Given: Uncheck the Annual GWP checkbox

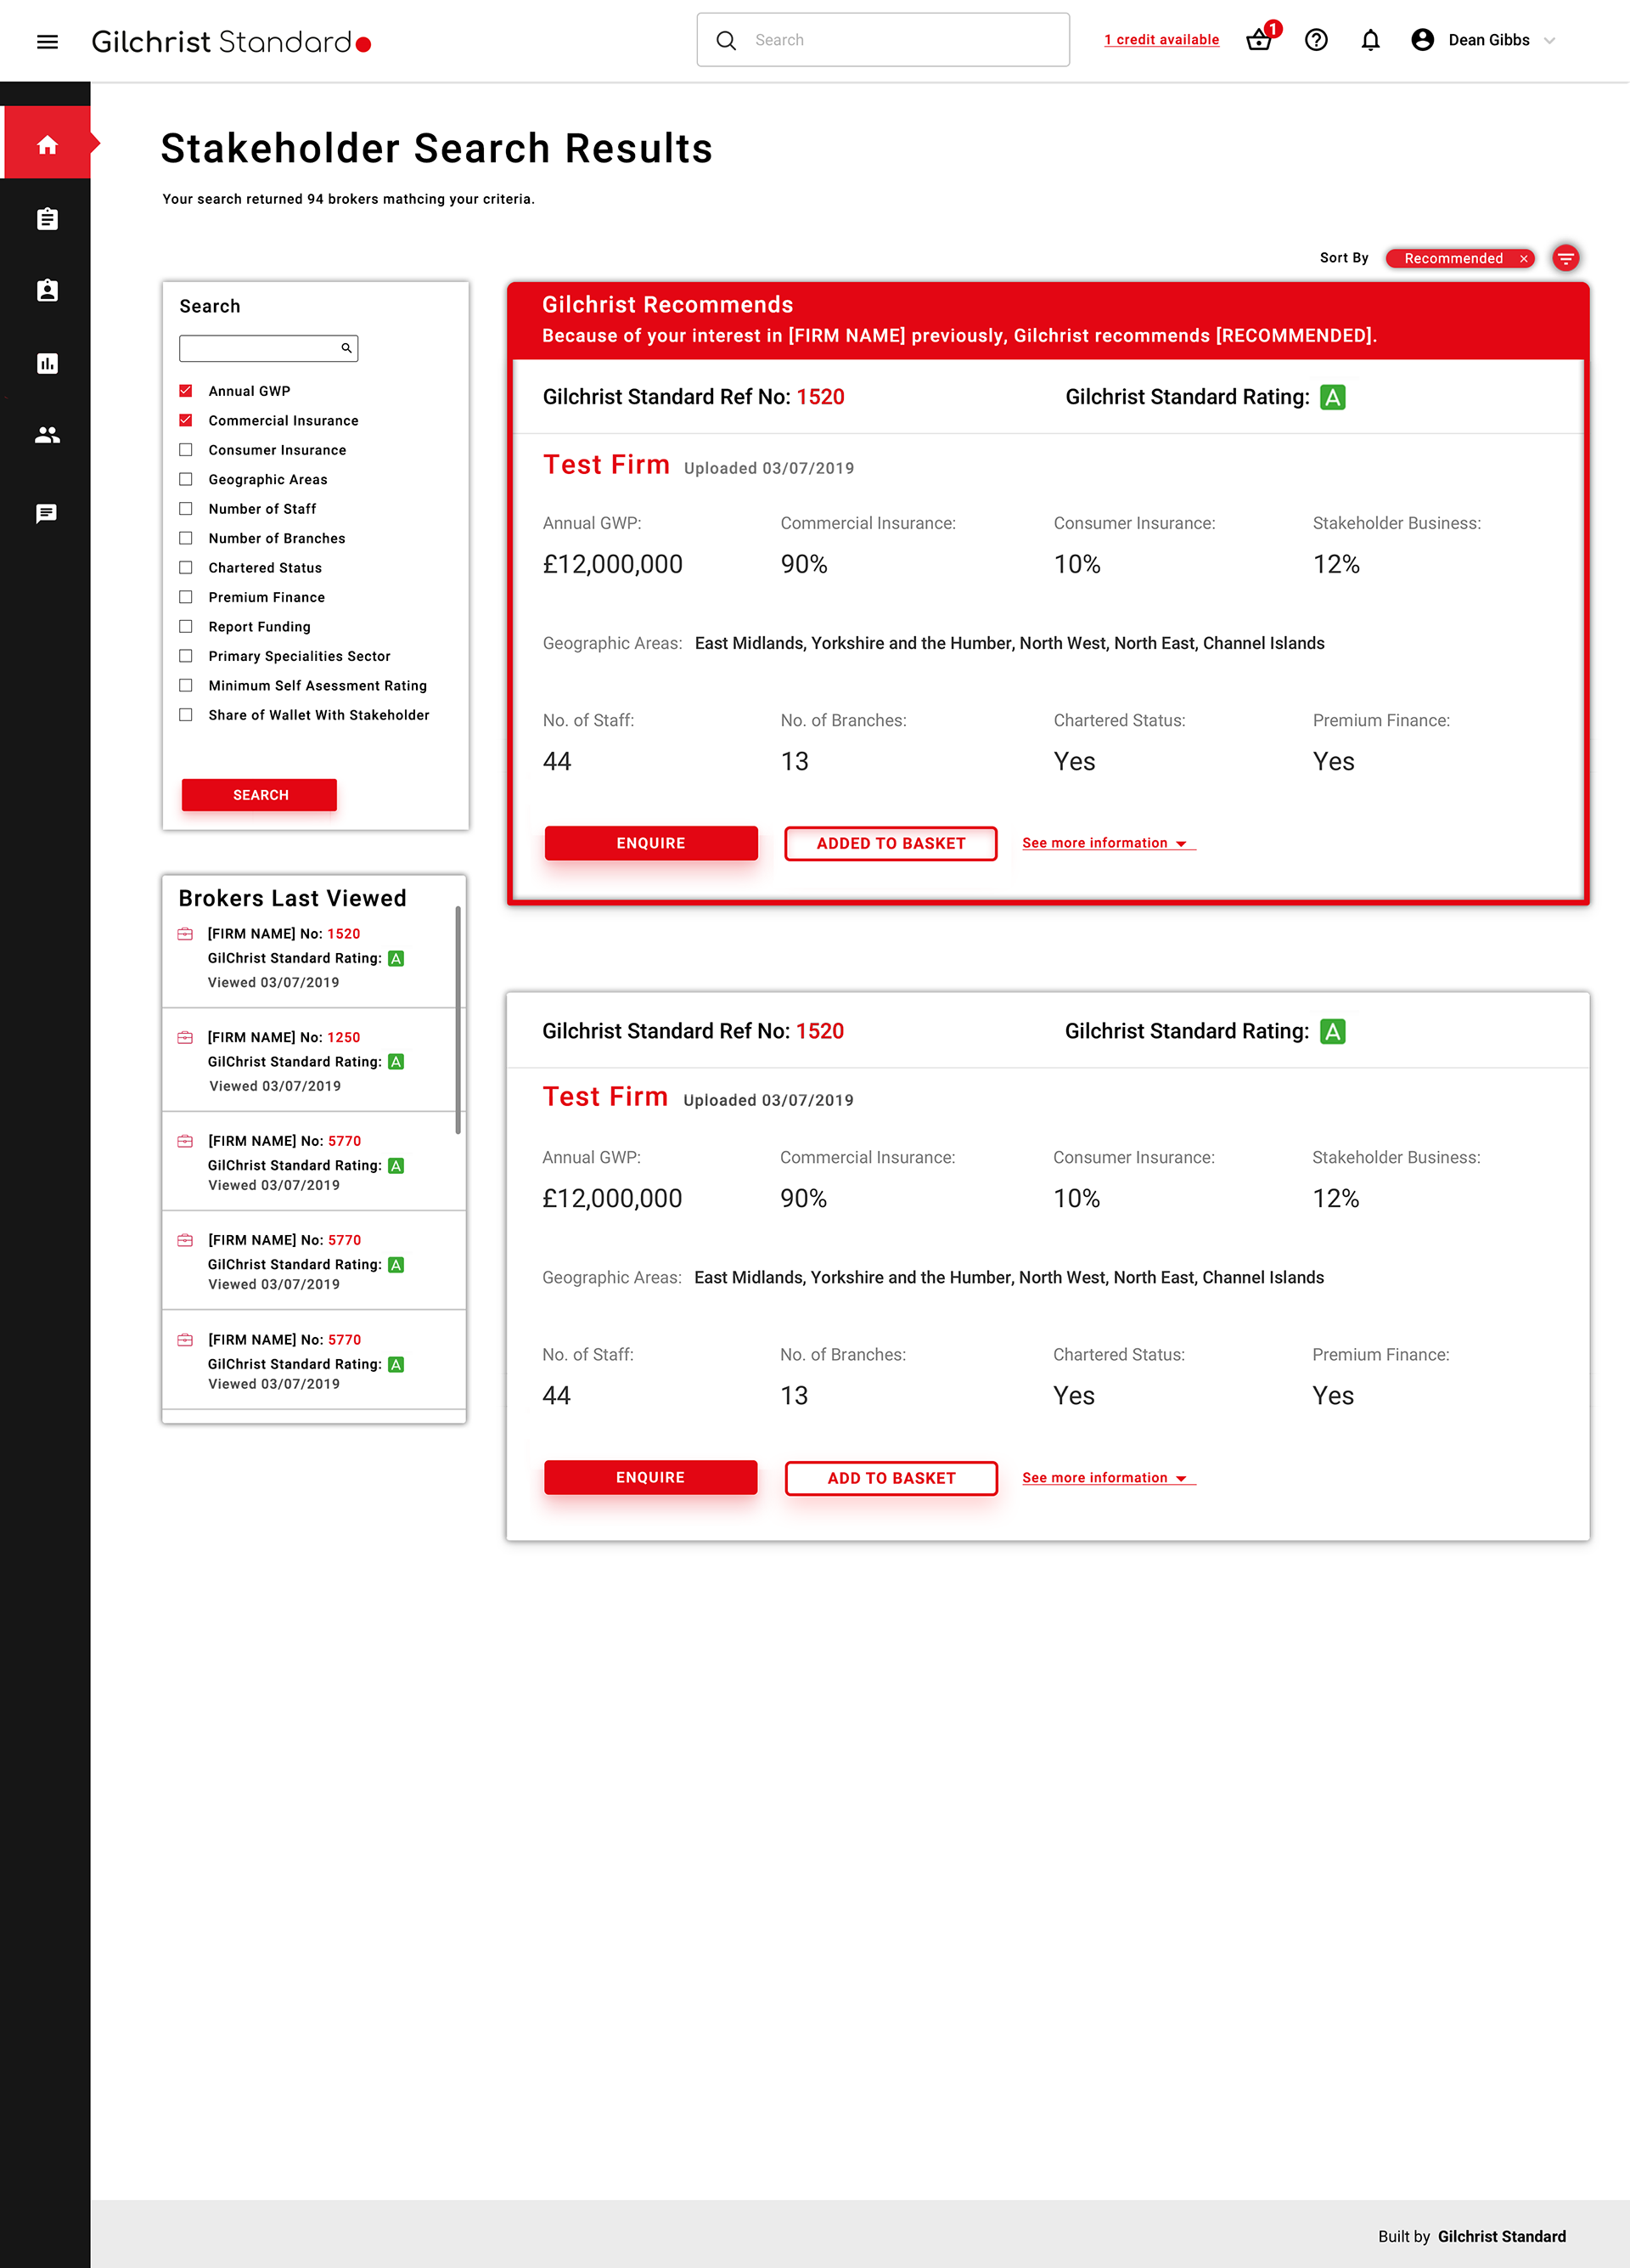Looking at the screenshot, I should pos(186,391).
